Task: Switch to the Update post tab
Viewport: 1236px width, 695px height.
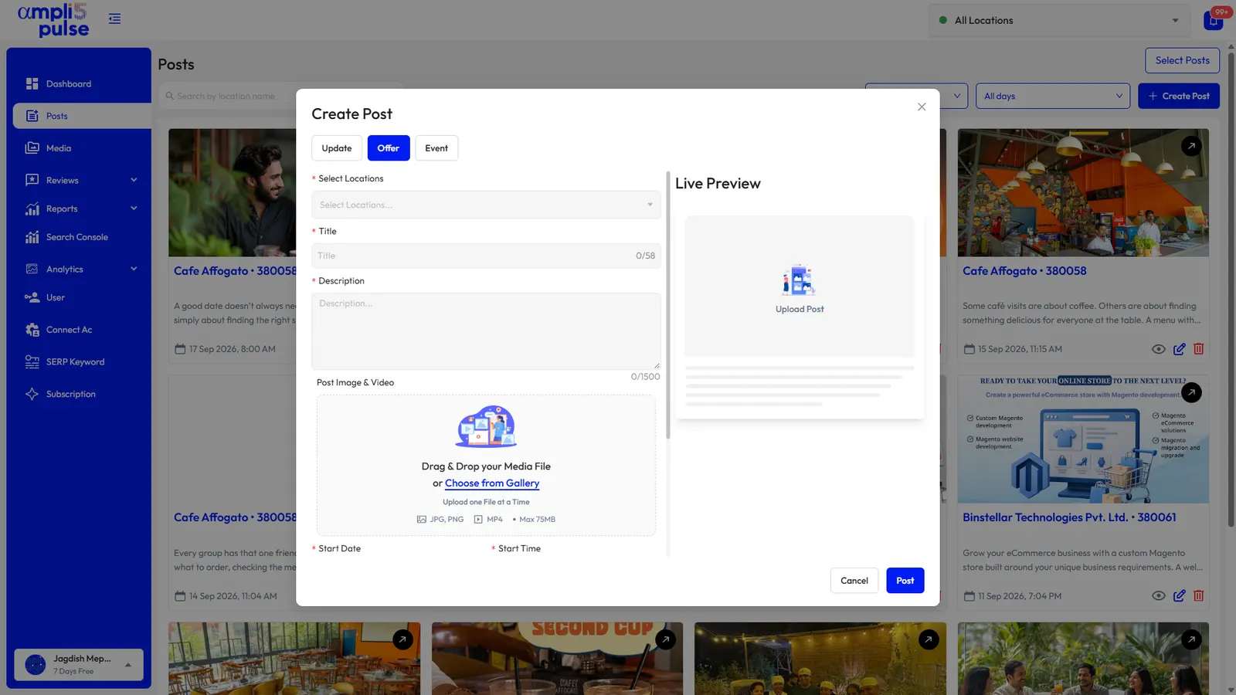Action: (x=337, y=148)
